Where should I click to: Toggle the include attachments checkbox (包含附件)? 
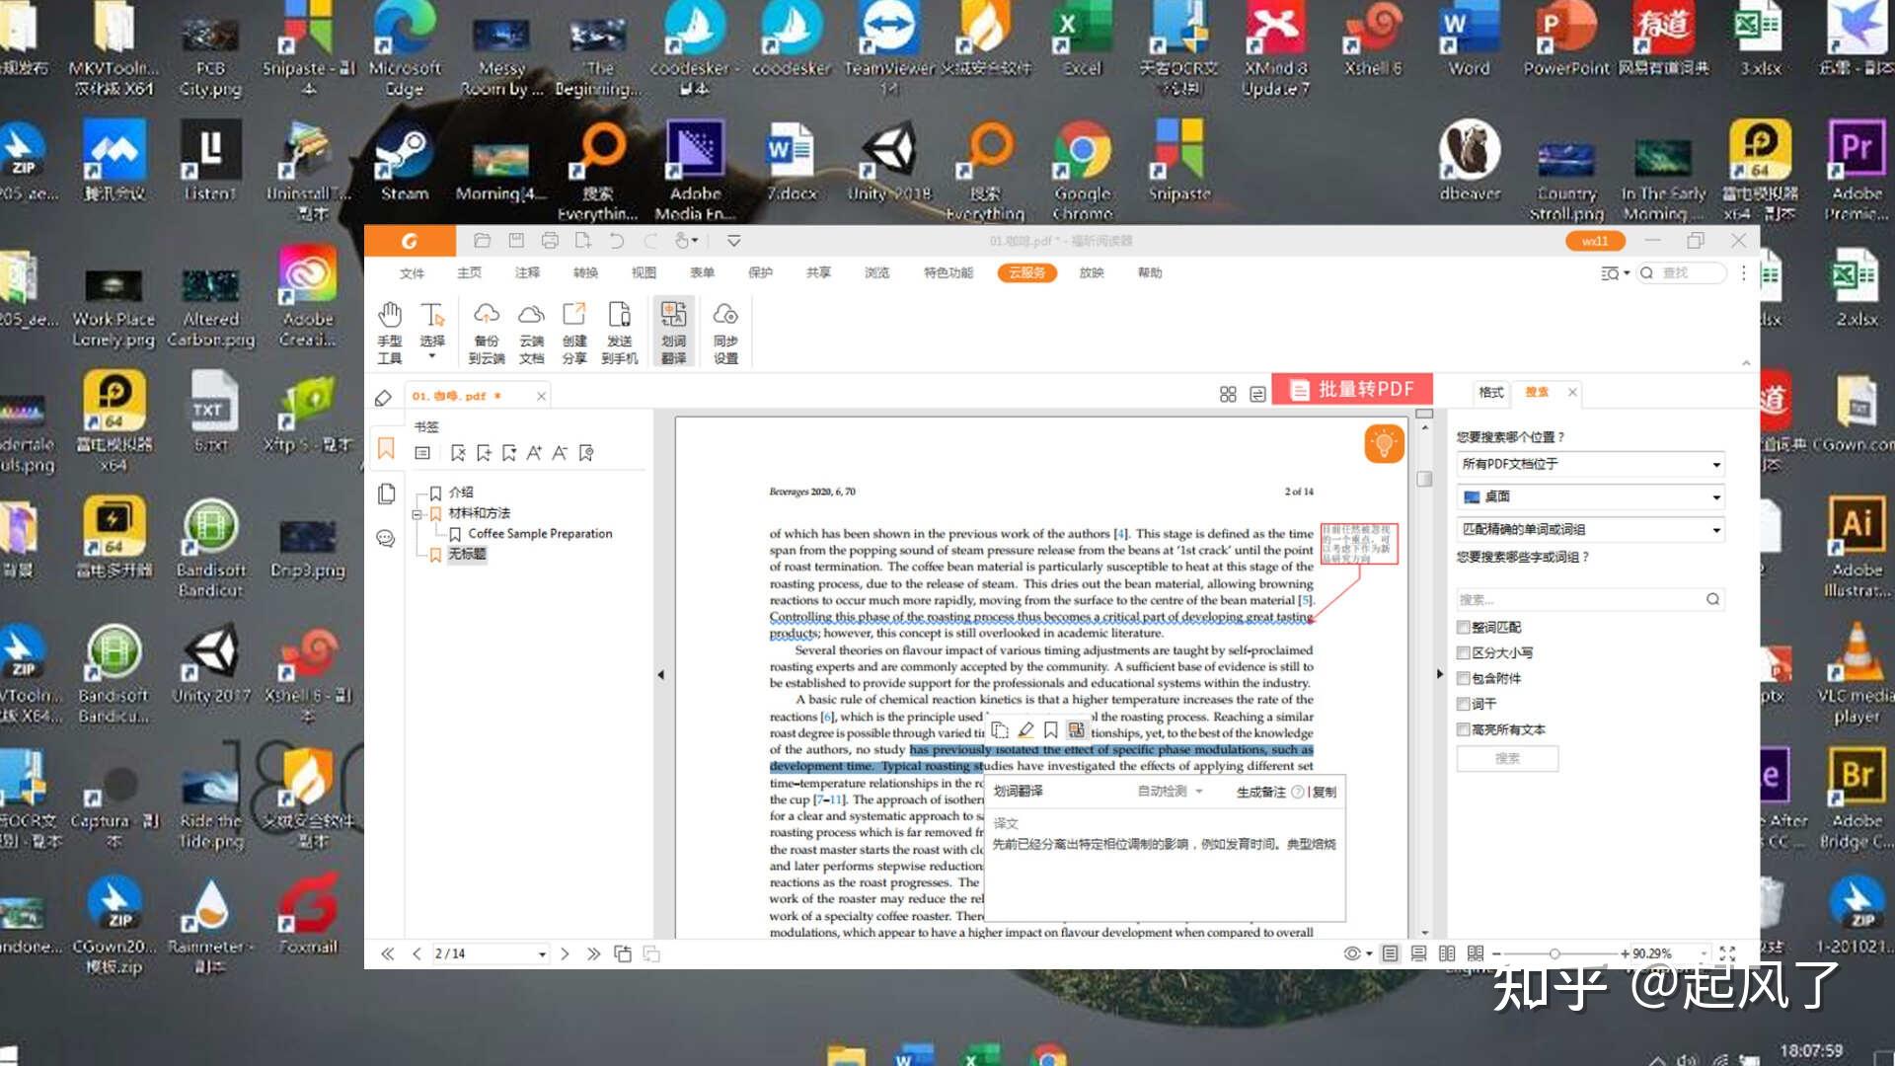click(1464, 679)
